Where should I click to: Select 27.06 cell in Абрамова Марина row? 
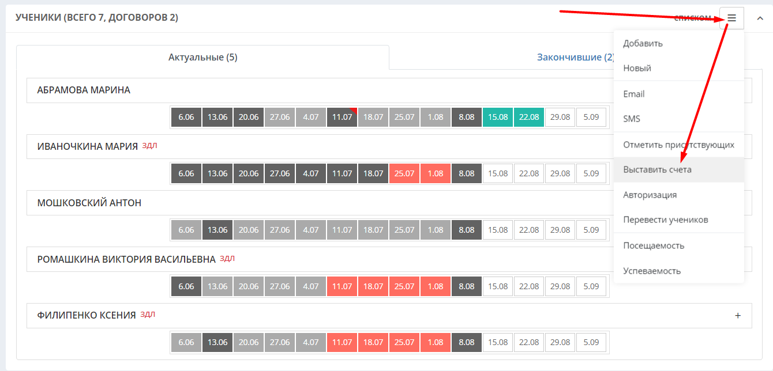coord(280,117)
